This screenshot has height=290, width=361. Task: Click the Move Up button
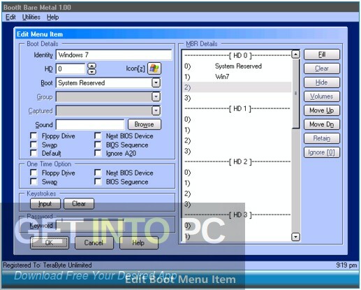pyautogui.click(x=322, y=110)
